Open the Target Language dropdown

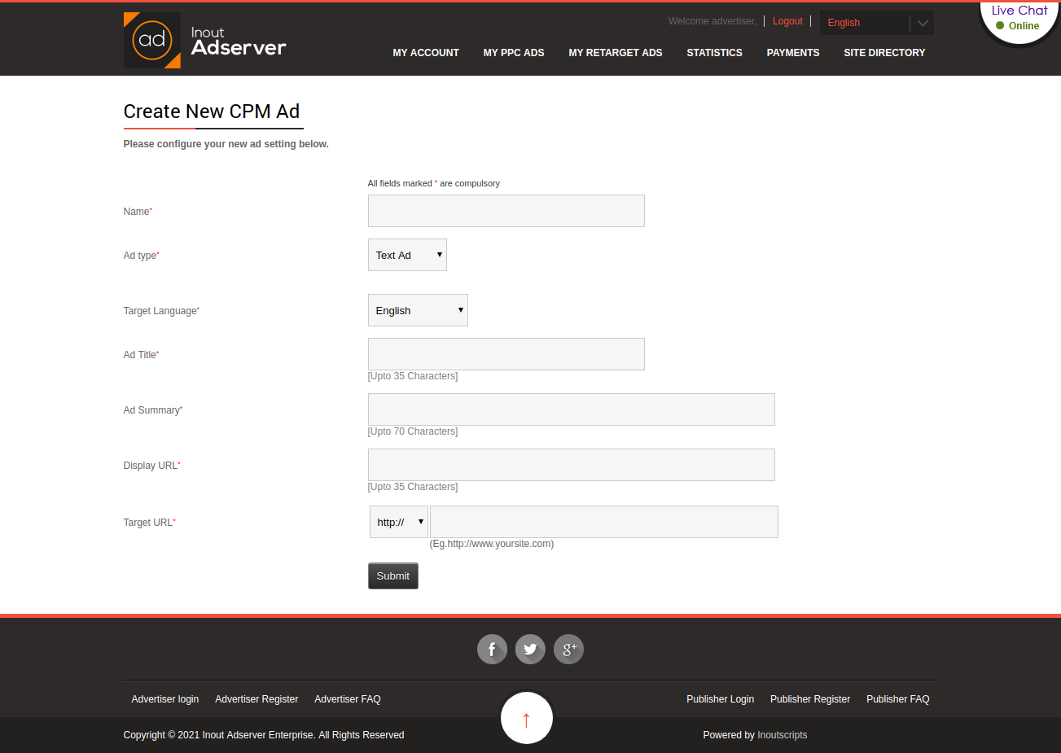coord(418,310)
